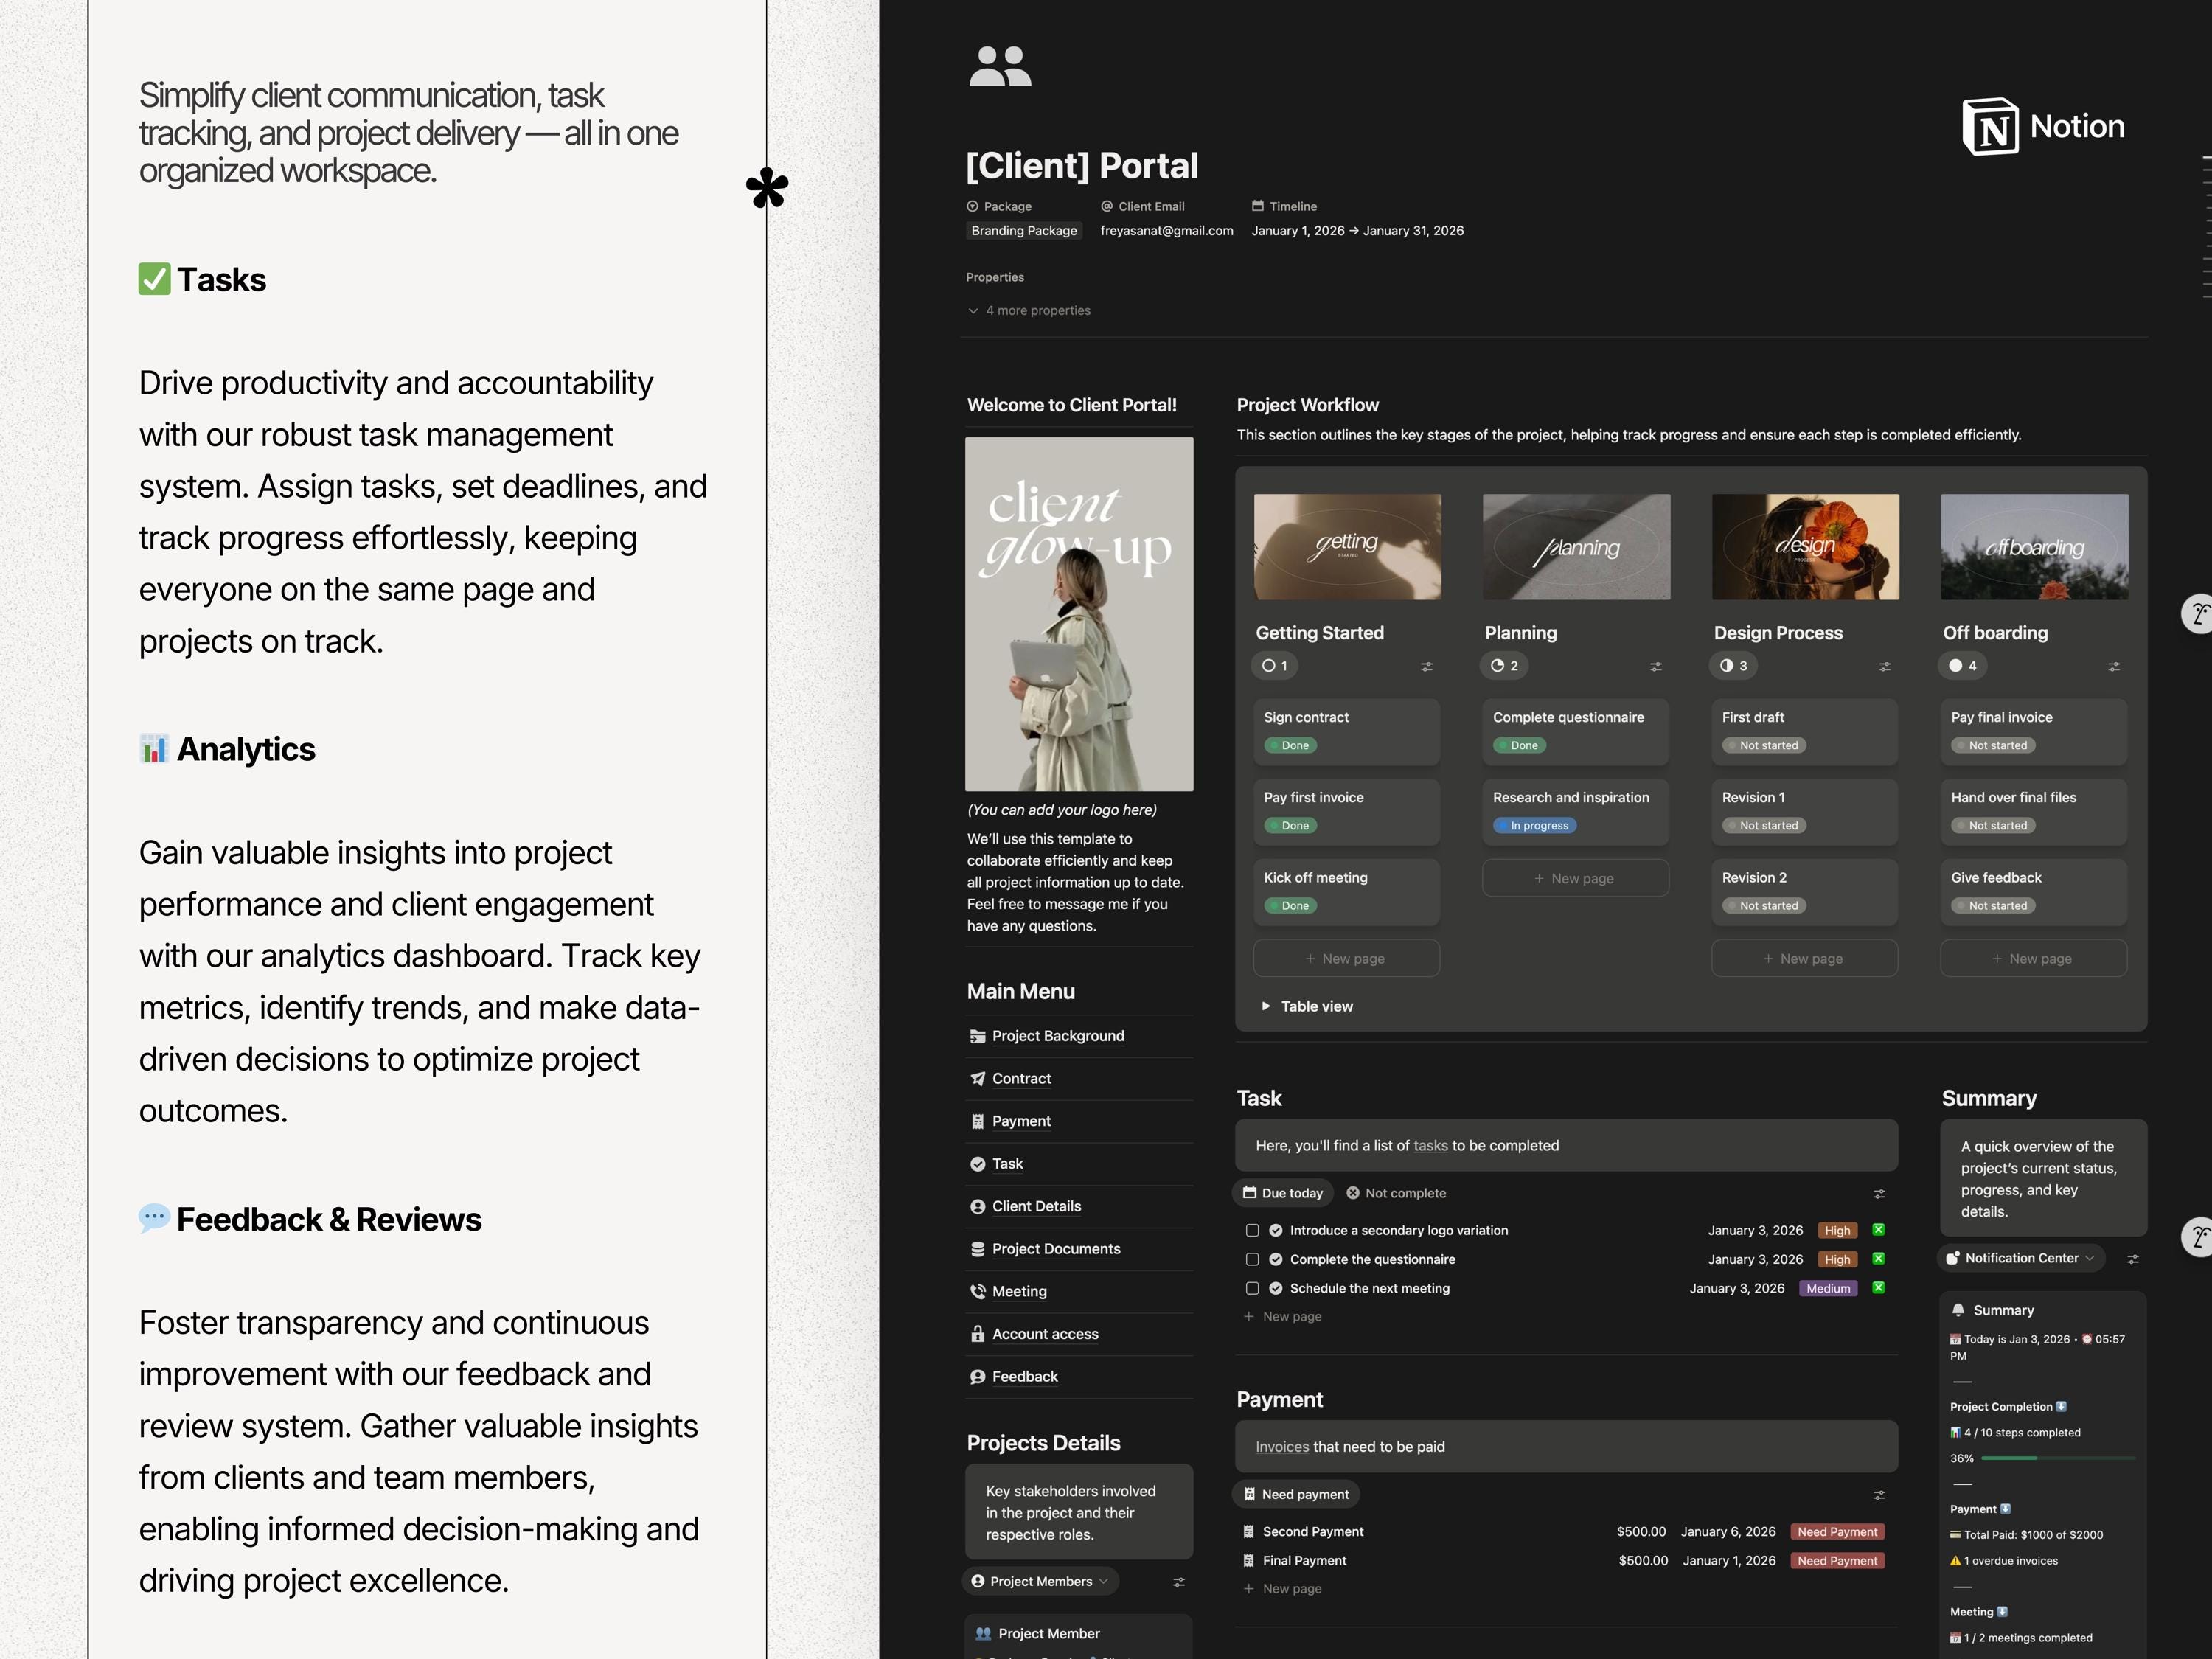Open the Notification Center dropdown
Screen dimensions: 2212x1659
pos(2021,1258)
